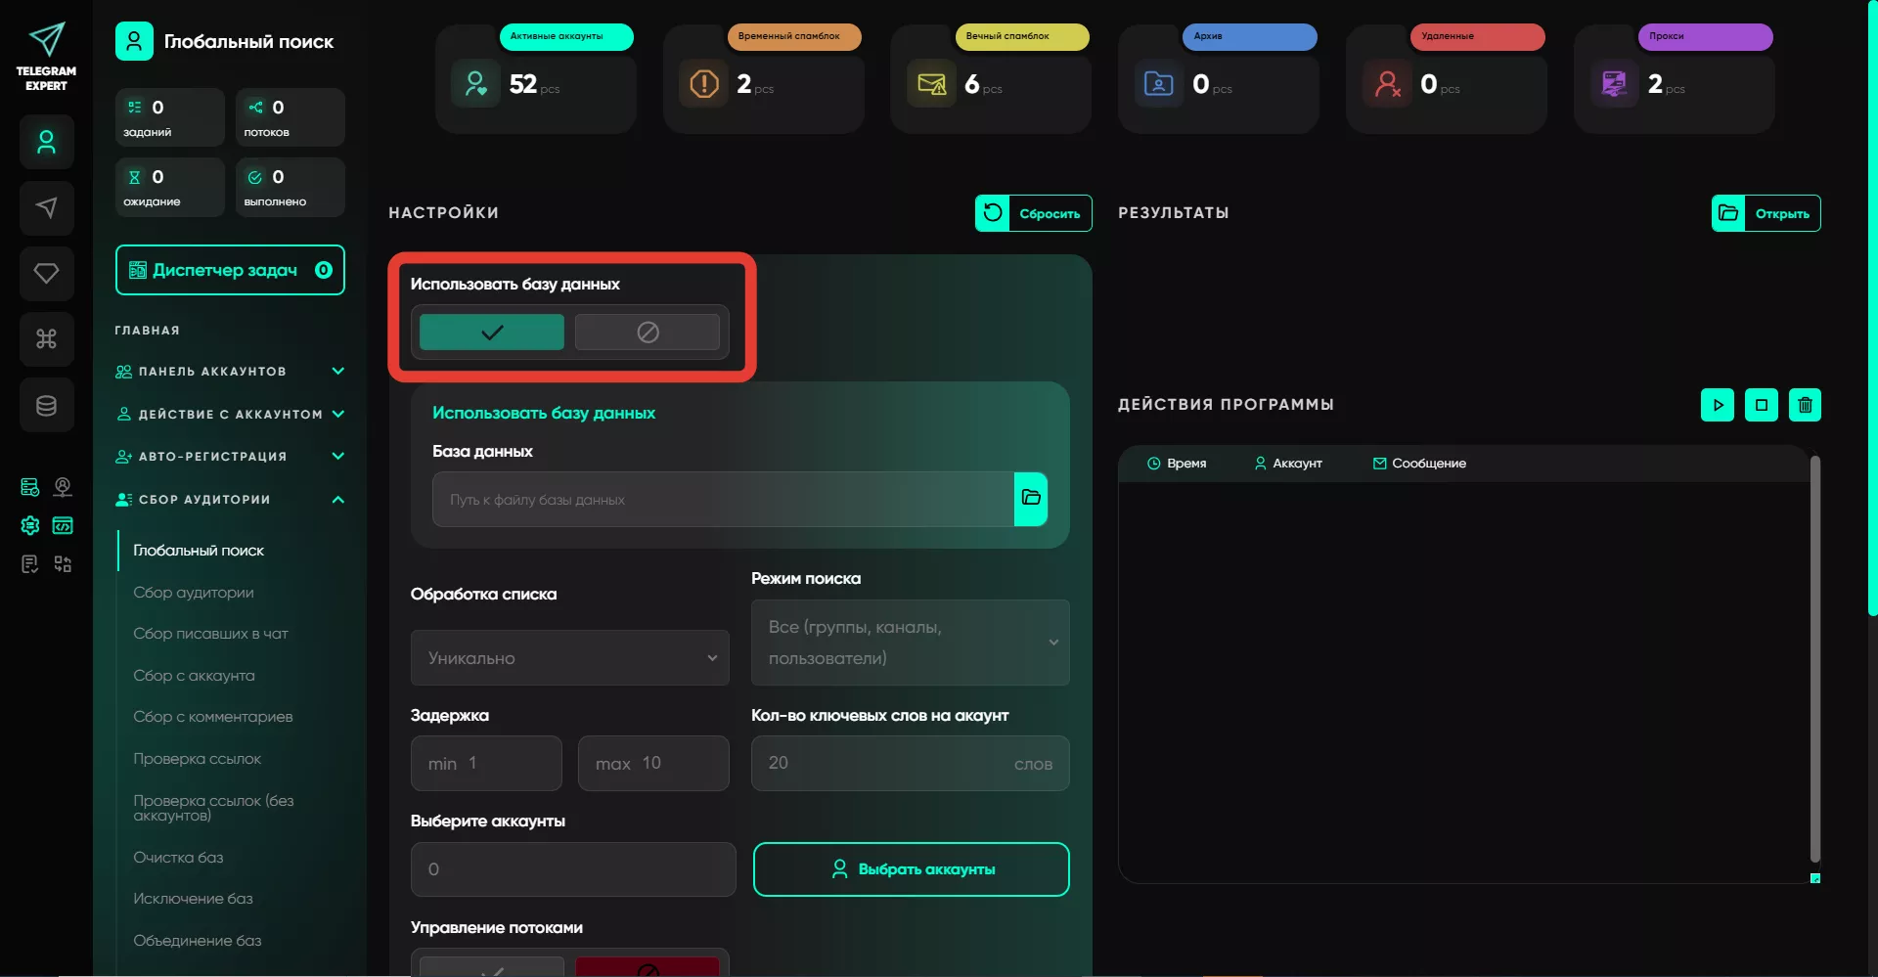This screenshot has width=1878, height=977.
Task: Expand Действие с аккаунтом menu section
Action: click(x=229, y=414)
